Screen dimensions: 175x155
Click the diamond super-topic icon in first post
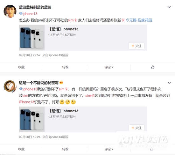click(x=21, y=14)
